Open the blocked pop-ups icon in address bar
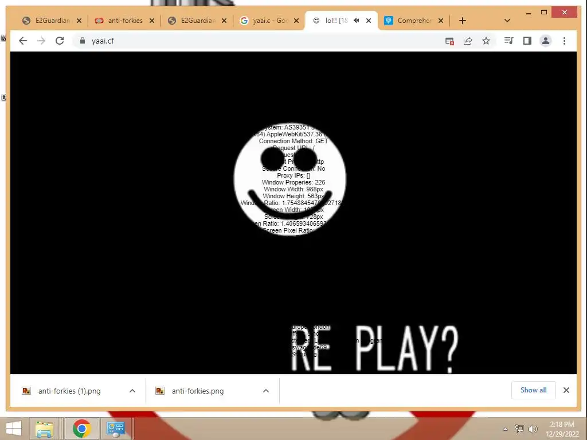This screenshot has width=587, height=440. [449, 41]
